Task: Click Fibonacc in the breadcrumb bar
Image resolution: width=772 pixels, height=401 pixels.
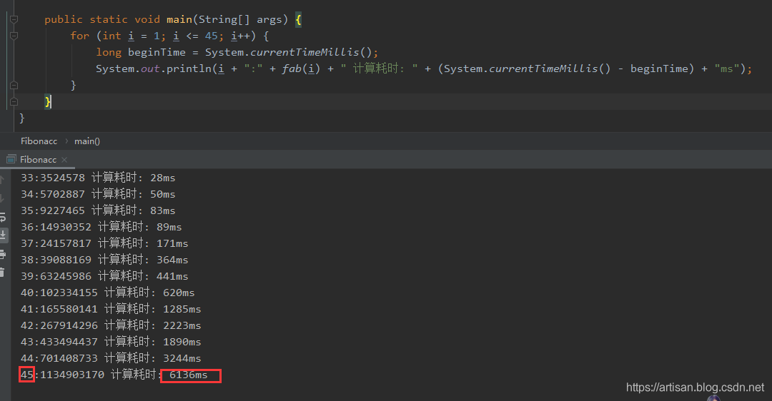Action: [39, 141]
